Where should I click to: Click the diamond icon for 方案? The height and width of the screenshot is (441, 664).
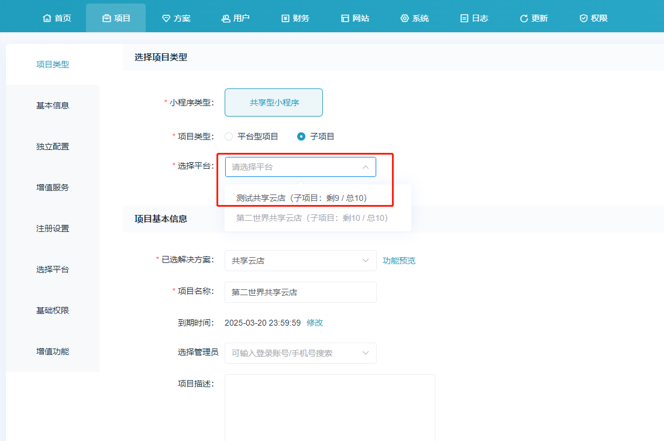click(x=166, y=18)
